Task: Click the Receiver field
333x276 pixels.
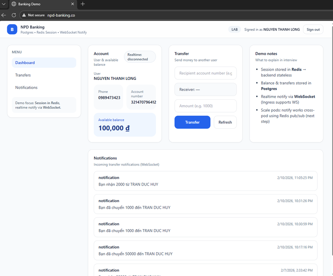Action: (x=205, y=90)
